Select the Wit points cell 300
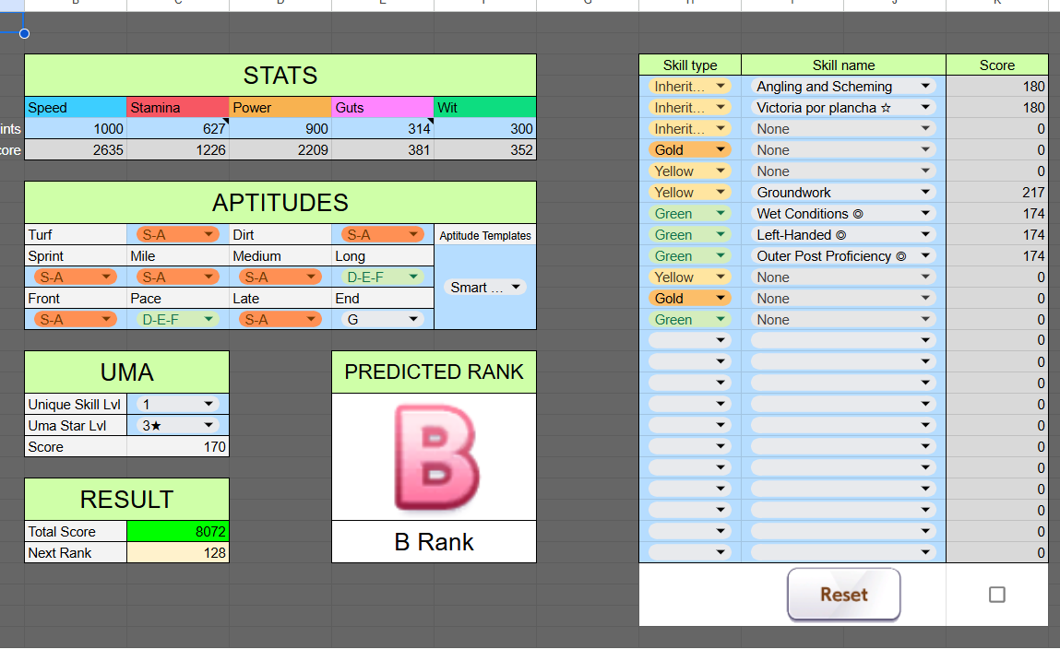The width and height of the screenshot is (1060, 649). (x=484, y=128)
